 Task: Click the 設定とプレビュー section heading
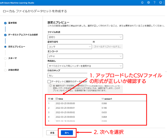point(58,22)
